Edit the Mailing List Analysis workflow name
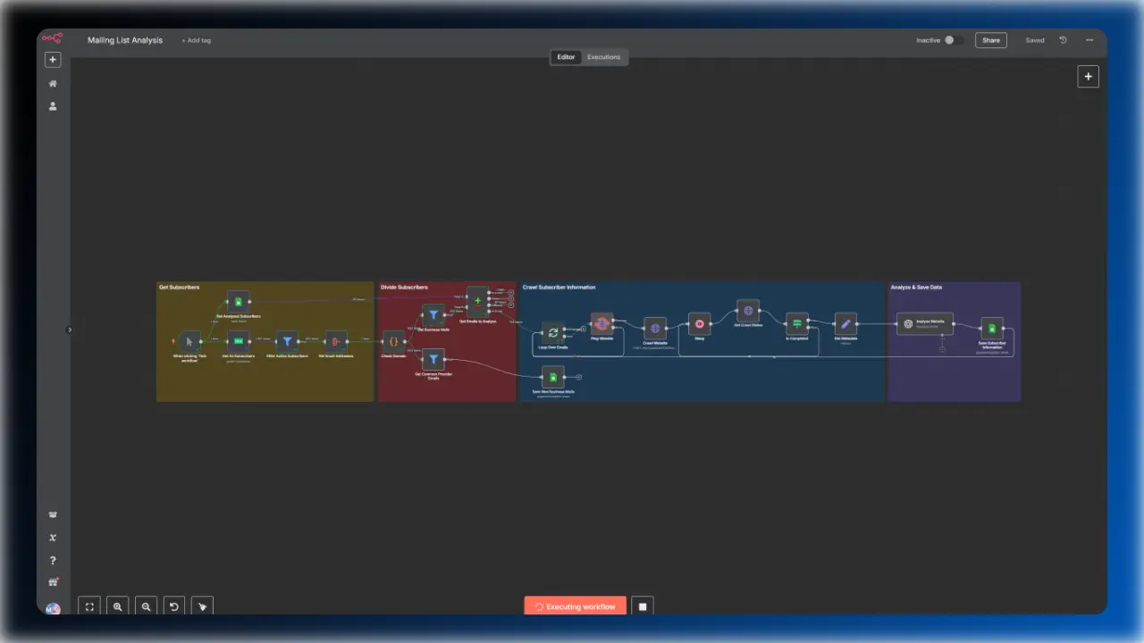1144x643 pixels. pyautogui.click(x=125, y=40)
